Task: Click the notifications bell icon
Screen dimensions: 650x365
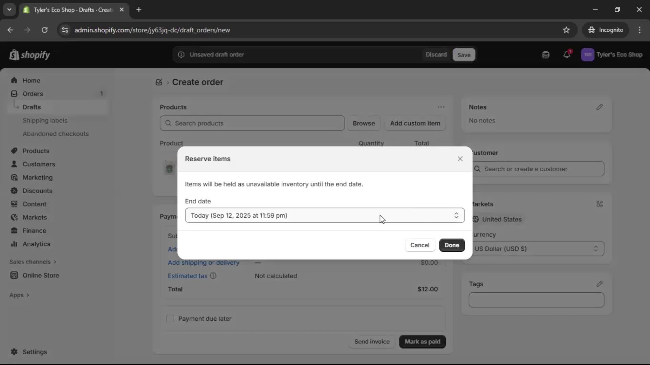Action: [567, 54]
